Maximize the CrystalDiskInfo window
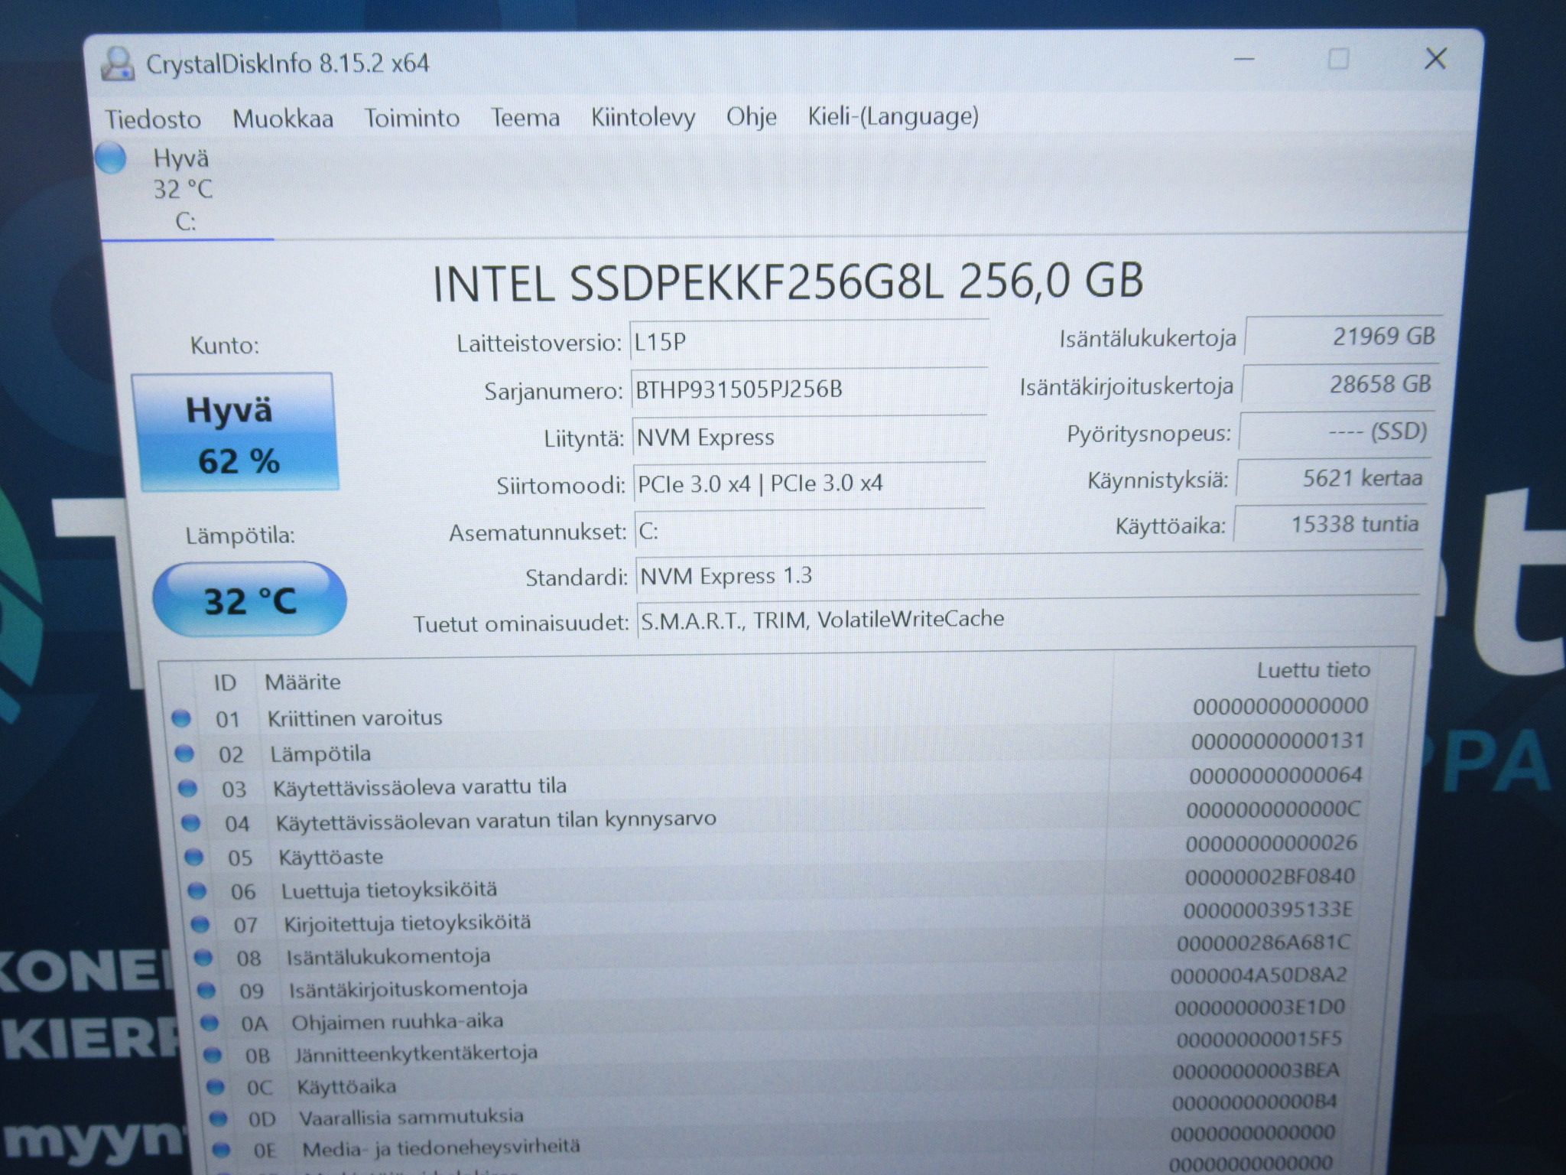 (1338, 58)
